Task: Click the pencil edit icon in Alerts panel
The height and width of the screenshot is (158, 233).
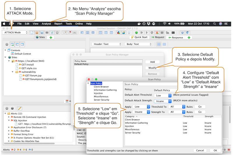Action: point(20,108)
